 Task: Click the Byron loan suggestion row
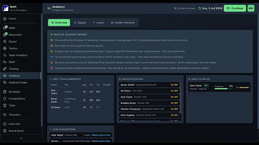(x=81, y=141)
